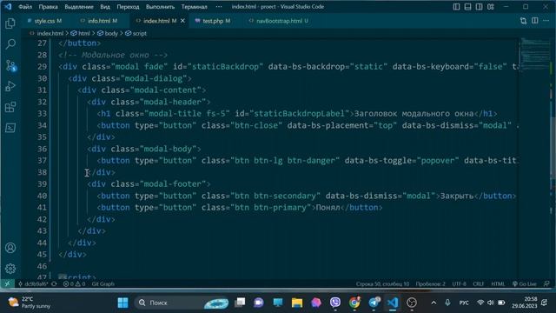Click the Понял button text in code
The width and height of the screenshot is (556, 313).
coord(328,207)
